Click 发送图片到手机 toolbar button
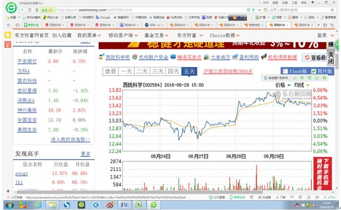The width and height of the screenshot is (341, 210). (276, 78)
